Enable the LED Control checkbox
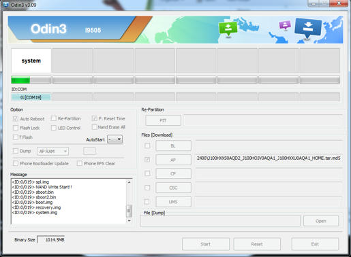The width and height of the screenshot is (351, 257). coord(54,128)
